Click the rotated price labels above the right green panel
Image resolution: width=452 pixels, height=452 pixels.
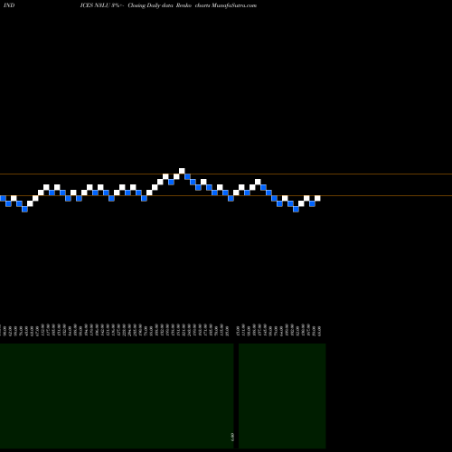tap(278, 330)
